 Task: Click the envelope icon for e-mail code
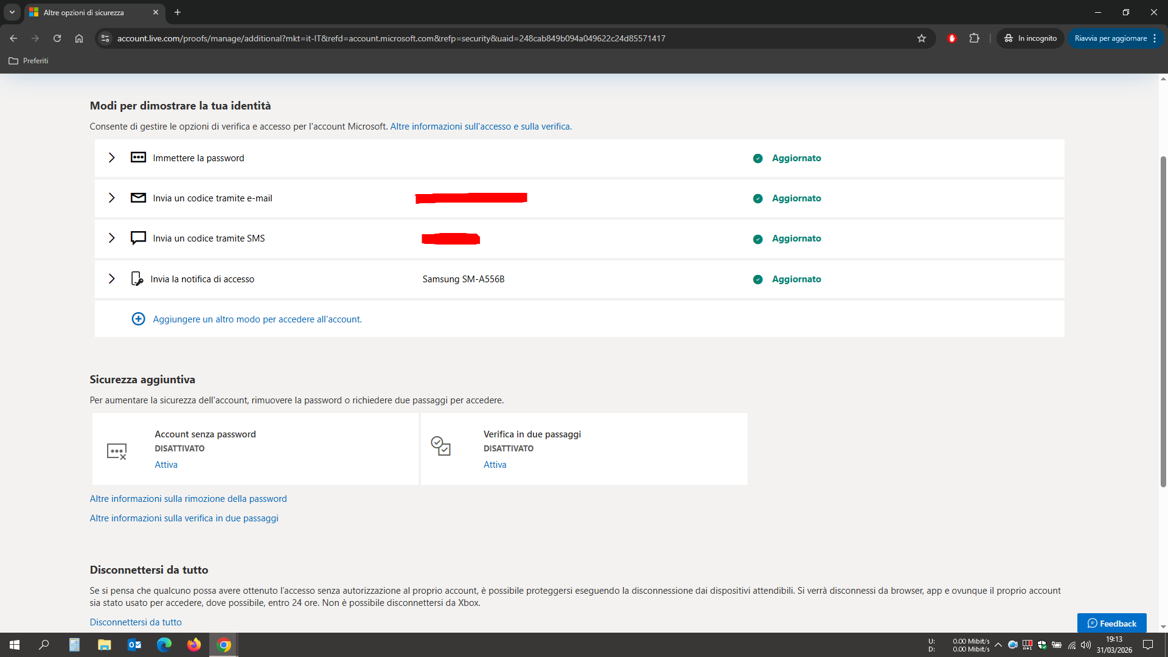point(138,198)
